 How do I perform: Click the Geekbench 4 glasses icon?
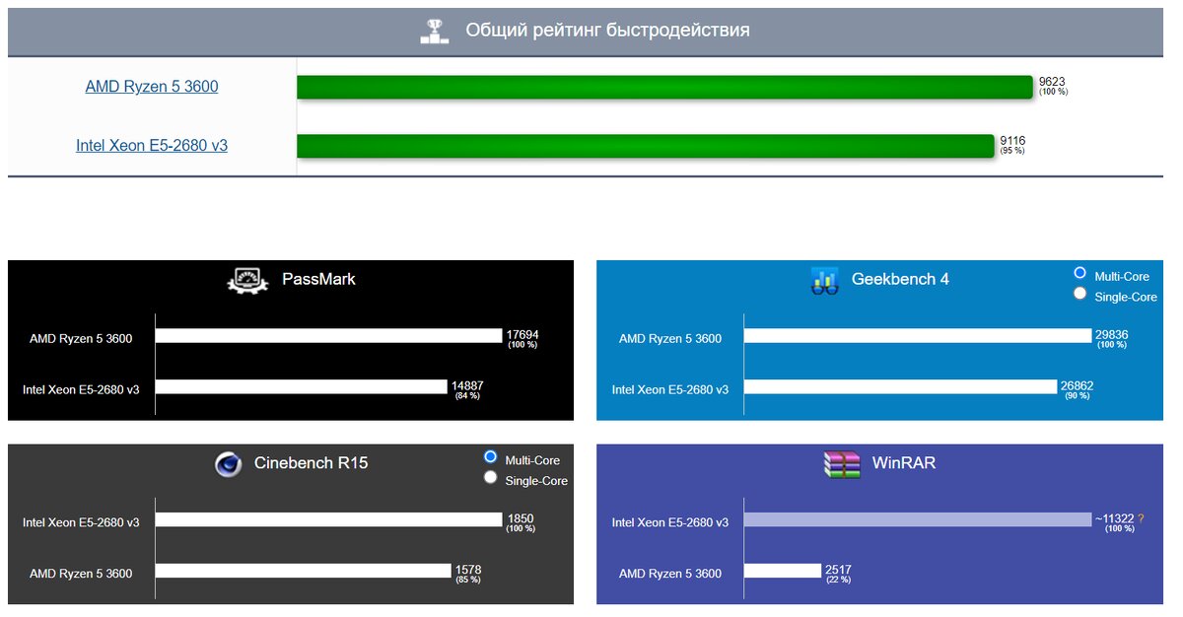(824, 280)
